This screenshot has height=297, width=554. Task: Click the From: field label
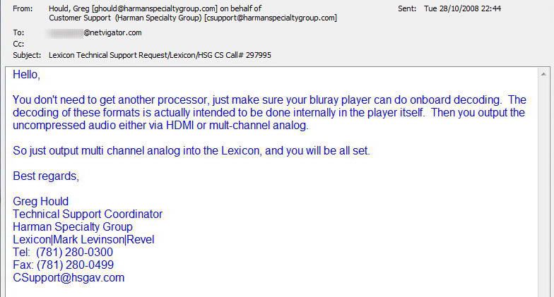tap(23, 8)
